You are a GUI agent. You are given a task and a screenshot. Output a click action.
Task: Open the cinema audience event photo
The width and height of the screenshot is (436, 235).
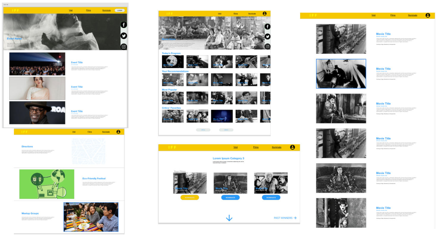(37, 64)
